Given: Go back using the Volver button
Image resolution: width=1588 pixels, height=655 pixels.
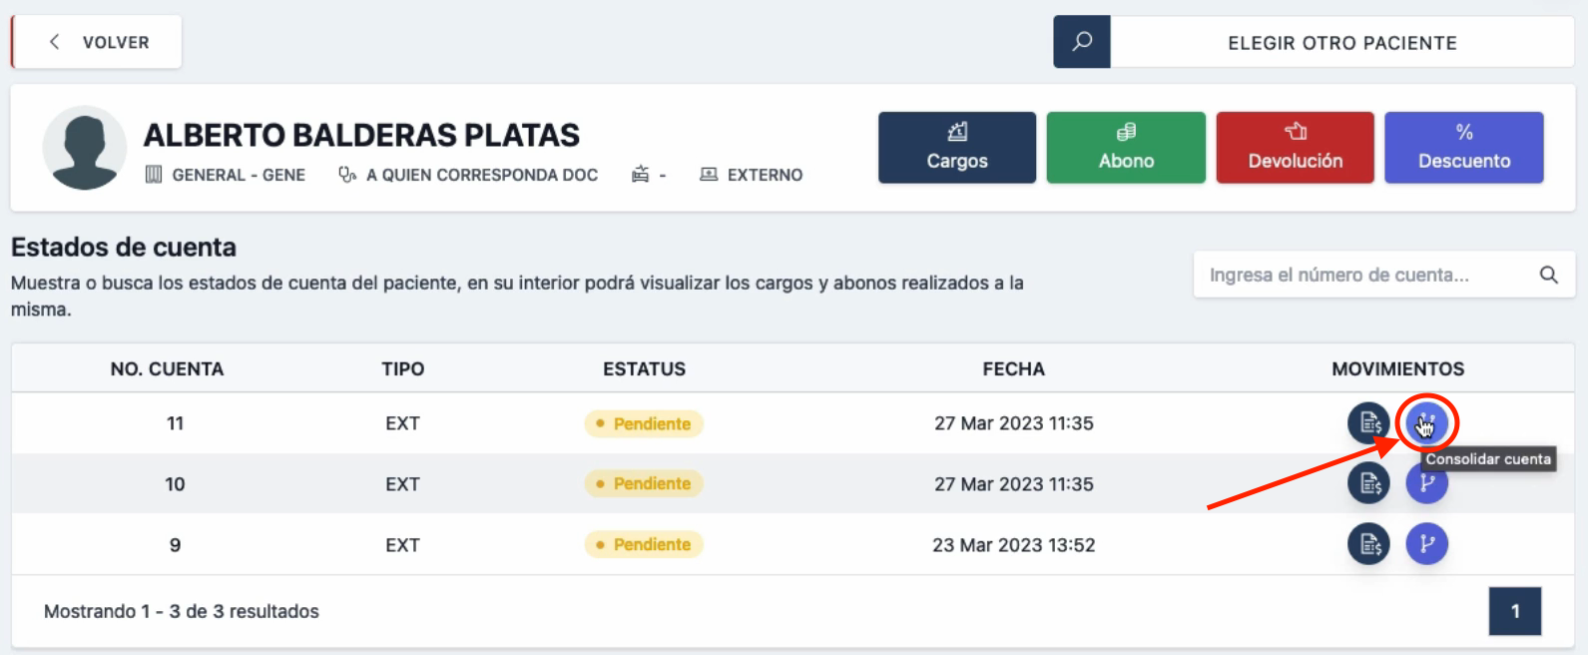Looking at the screenshot, I should pyautogui.click(x=97, y=42).
